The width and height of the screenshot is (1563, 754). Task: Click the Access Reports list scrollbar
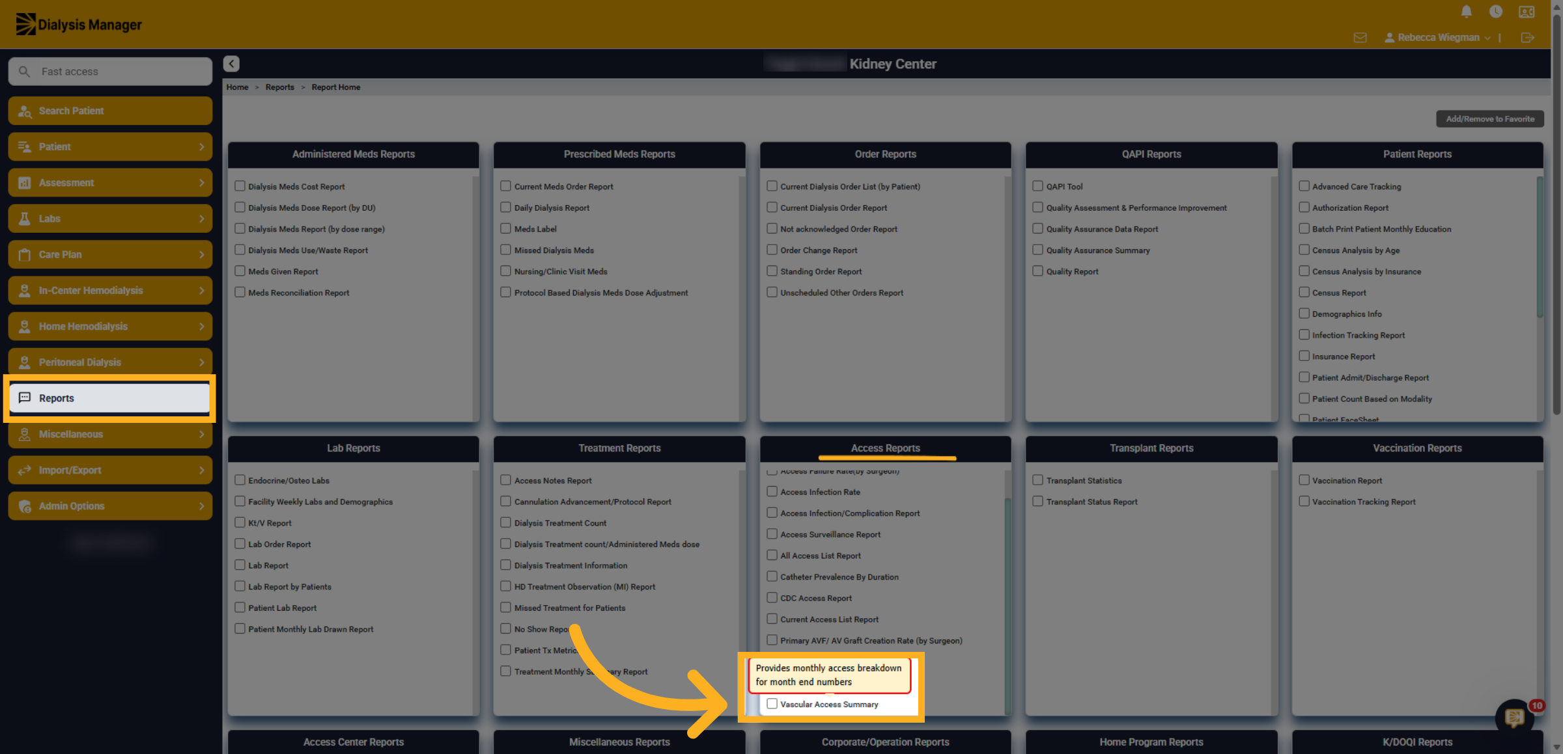tap(1007, 605)
